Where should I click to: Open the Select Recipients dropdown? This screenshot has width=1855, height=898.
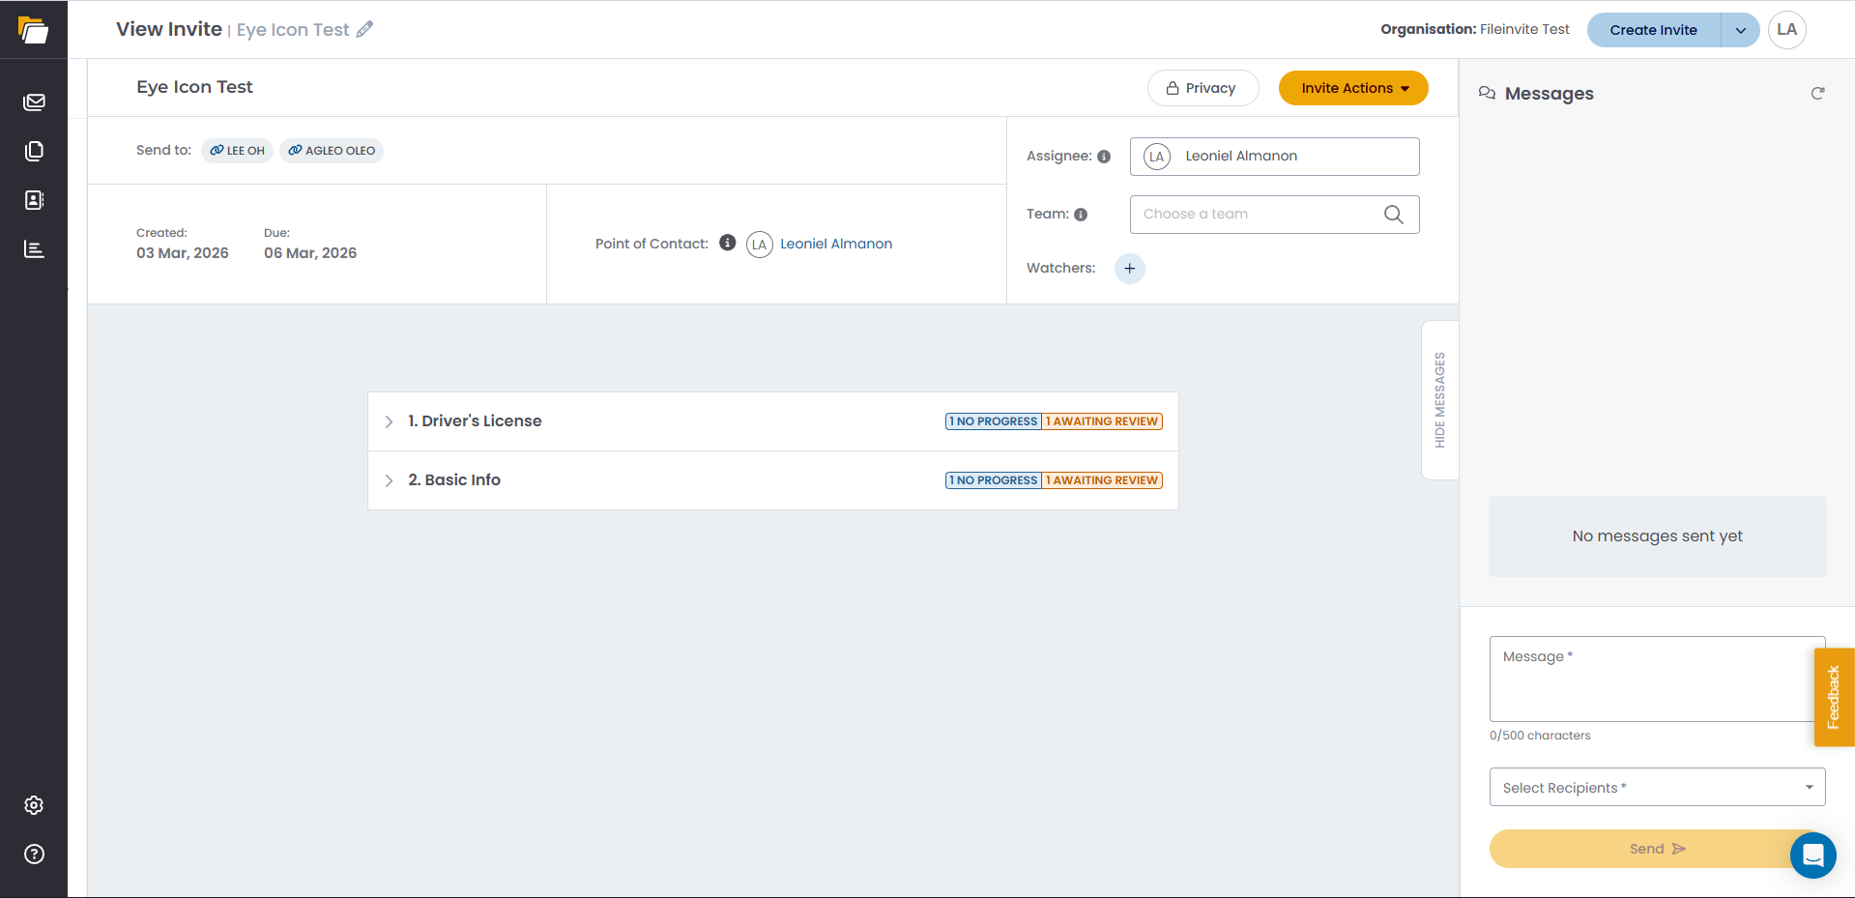[1657, 787]
